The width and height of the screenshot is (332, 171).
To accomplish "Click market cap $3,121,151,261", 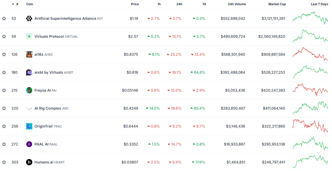I will 273,18.
